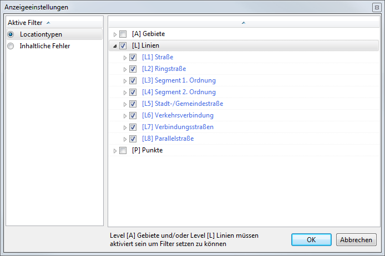Collapse the [L] Linien tree node
This screenshot has width=385, height=256.
(115, 46)
